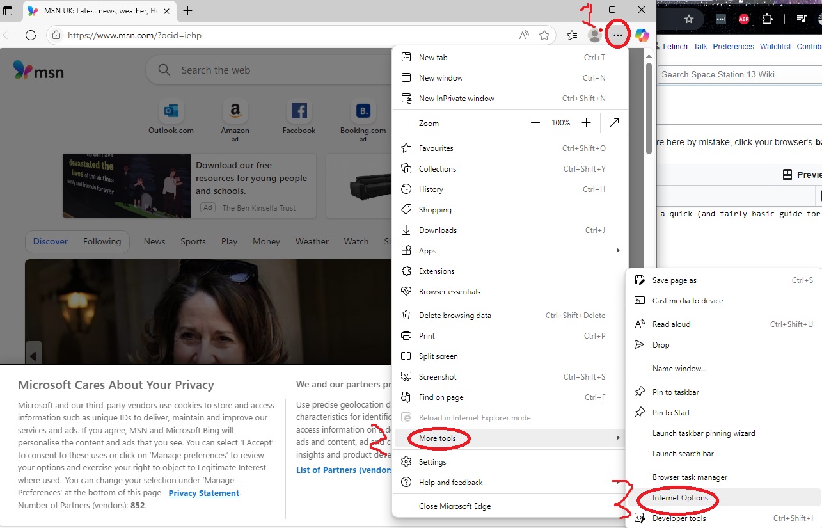Open the Privacy Statement link
The image size is (822, 528).
coord(203,493)
